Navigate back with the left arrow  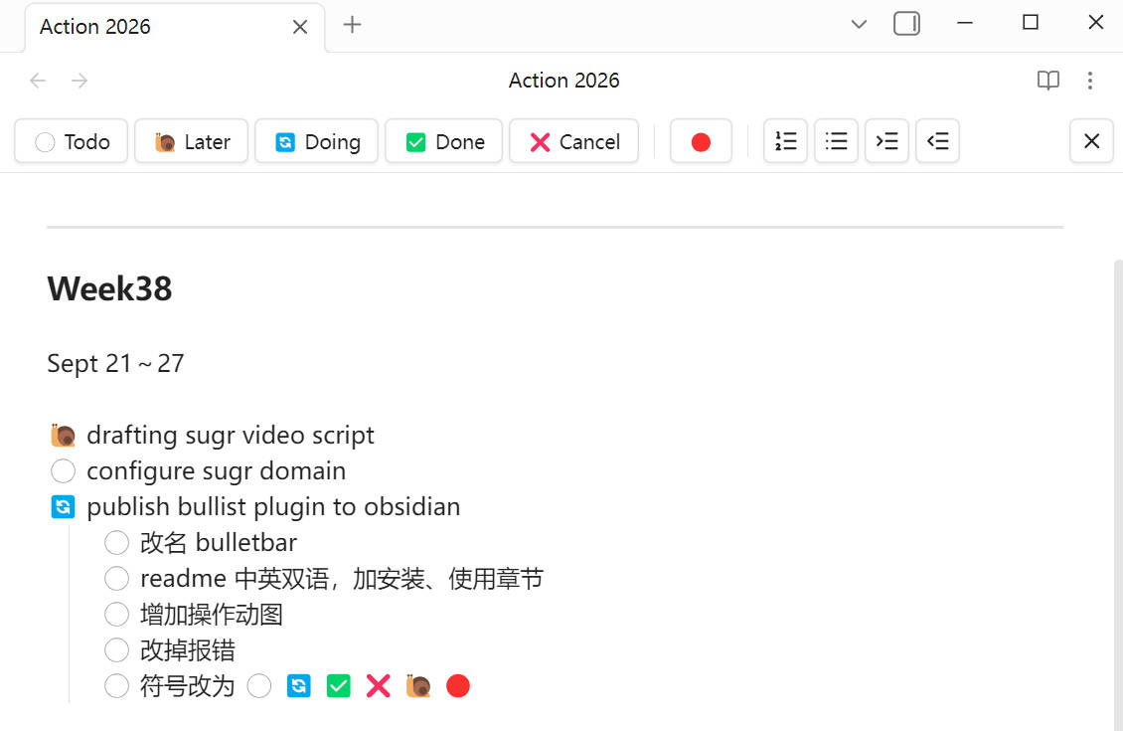pos(38,81)
